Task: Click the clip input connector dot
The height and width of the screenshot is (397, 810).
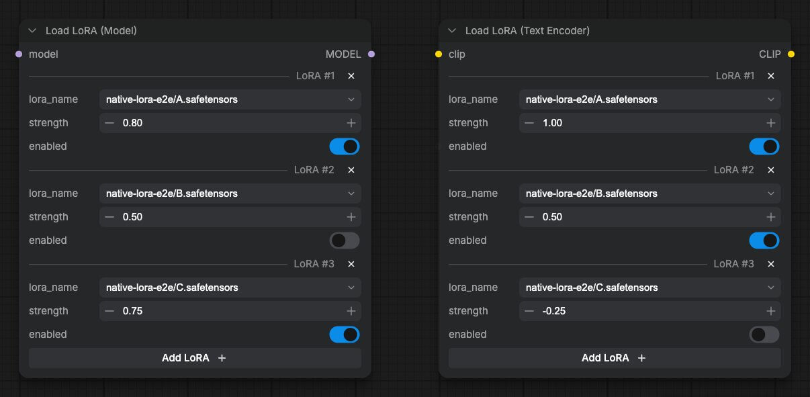Action: 439,54
